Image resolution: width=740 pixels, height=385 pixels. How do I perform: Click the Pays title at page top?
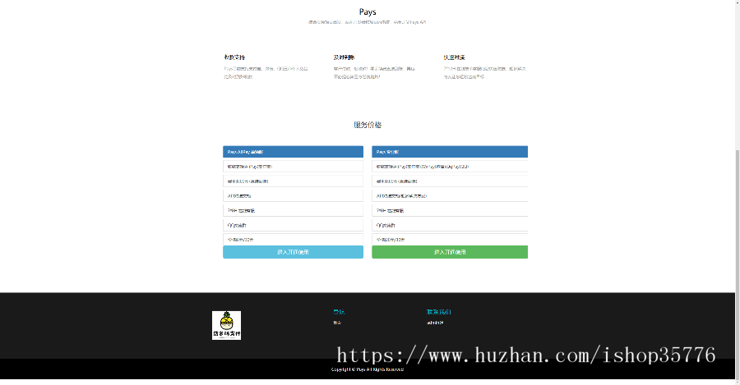coord(368,12)
